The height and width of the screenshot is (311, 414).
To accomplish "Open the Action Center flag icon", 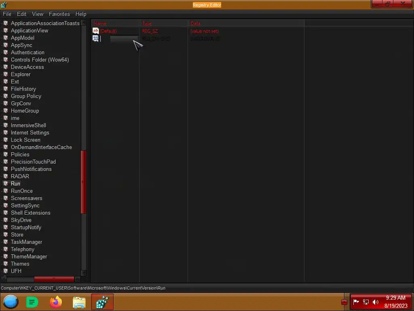I will pos(356,302).
